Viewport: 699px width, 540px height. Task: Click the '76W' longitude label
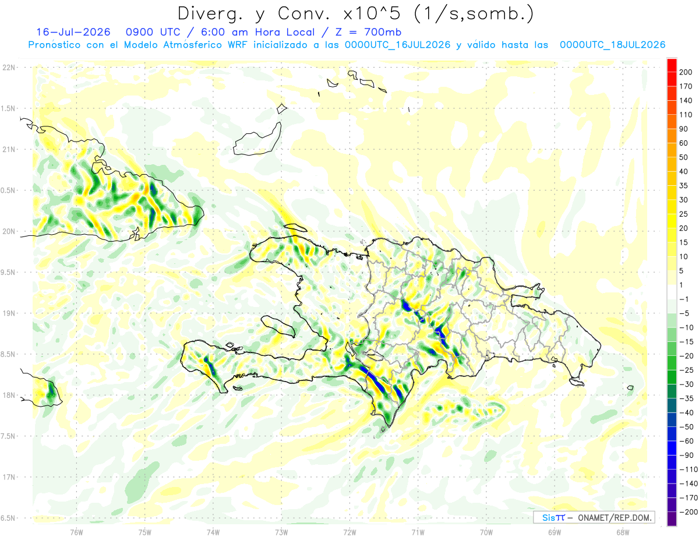click(76, 532)
